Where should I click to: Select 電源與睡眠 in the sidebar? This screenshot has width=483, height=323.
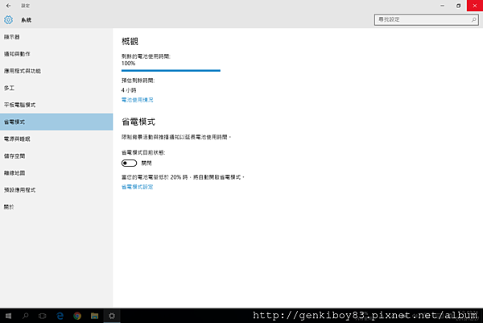pyautogui.click(x=56, y=139)
